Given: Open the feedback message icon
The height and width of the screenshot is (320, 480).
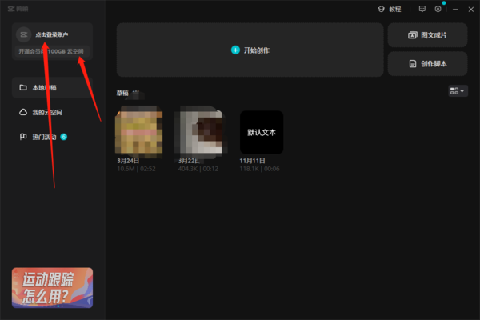Looking at the screenshot, I should tap(422, 9).
